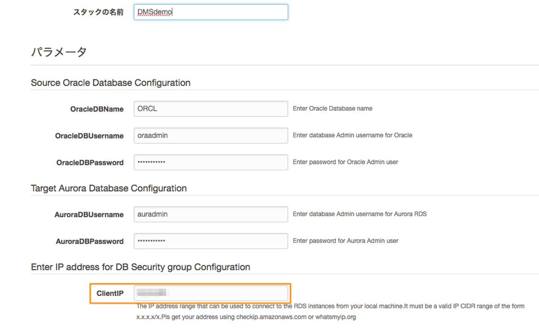This screenshot has height=332, width=539.
Task: Click the ClientIP input field
Action: tap(211, 293)
